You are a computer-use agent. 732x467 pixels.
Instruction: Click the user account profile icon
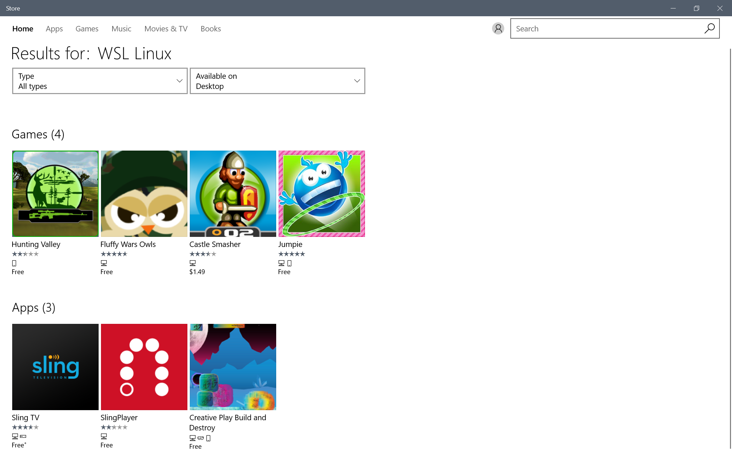coord(498,28)
